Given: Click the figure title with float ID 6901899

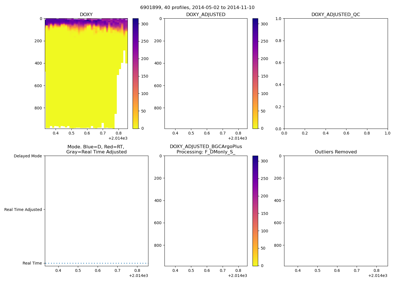Looking at the screenshot, I should [x=197, y=7].
